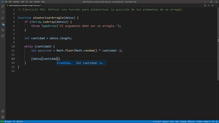Viewport: 219px width, 123px height.
Task: Click the posicion variable on line 11
Action: click(x=45, y=51)
